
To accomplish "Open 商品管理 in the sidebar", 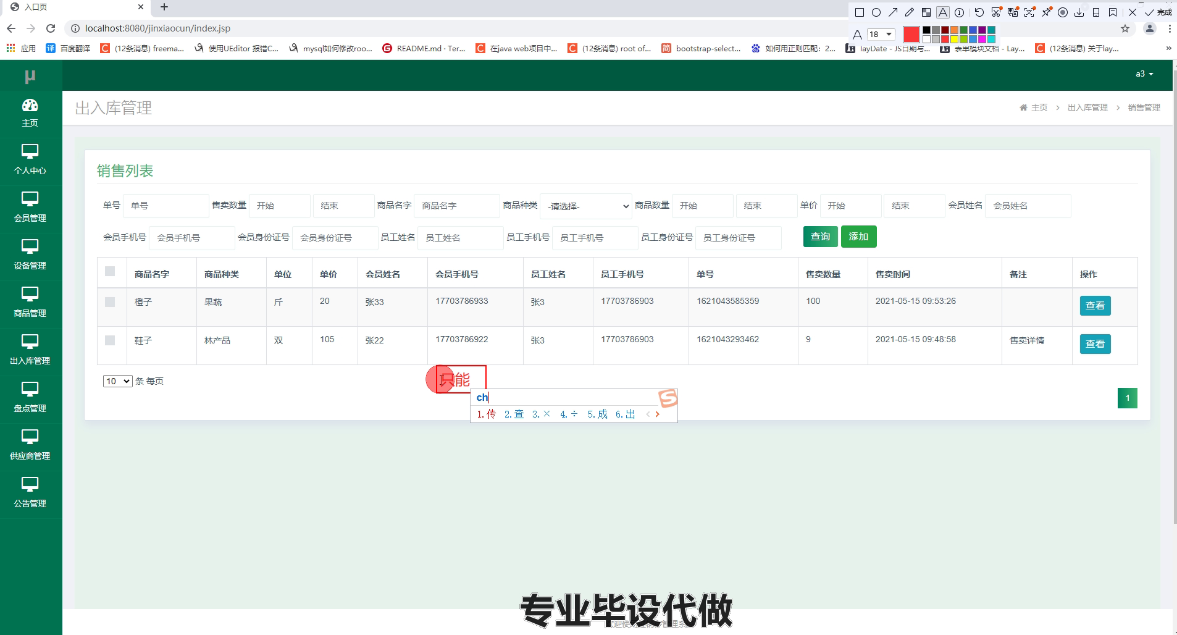I will pyautogui.click(x=30, y=303).
